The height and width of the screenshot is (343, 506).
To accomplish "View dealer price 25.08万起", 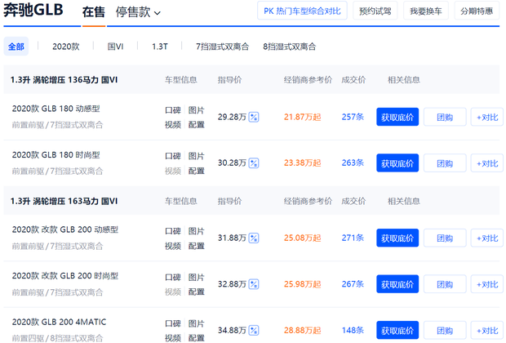I will pyautogui.click(x=302, y=238).
